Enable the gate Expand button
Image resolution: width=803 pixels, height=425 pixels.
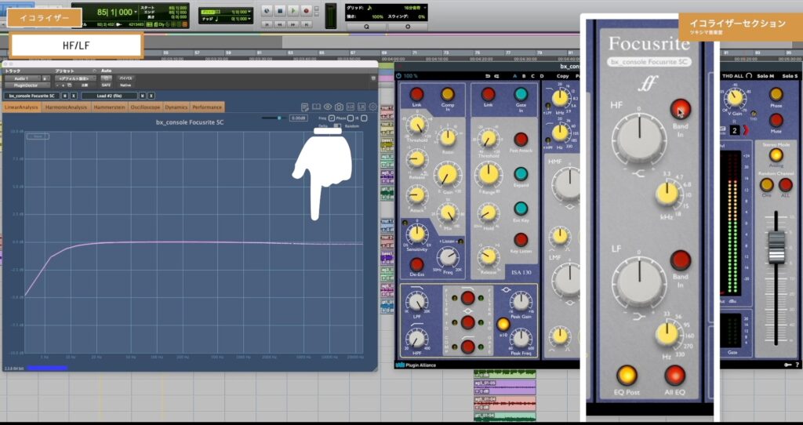(x=521, y=173)
